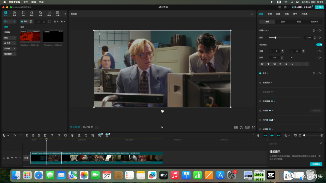Viewport: 326px width, 183px height.
Task: Enable the 视频防抖 stabilization checkbox
Action: (x=260, y=83)
